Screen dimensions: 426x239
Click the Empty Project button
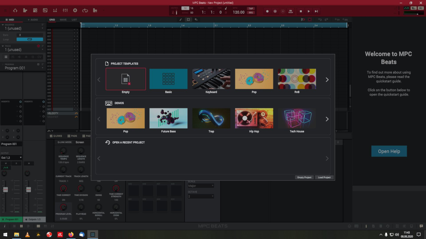coord(305,177)
